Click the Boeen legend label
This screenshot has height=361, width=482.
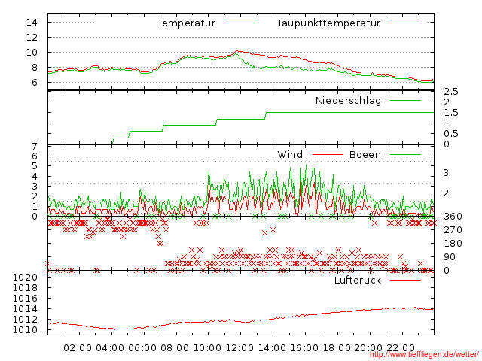pos(365,154)
